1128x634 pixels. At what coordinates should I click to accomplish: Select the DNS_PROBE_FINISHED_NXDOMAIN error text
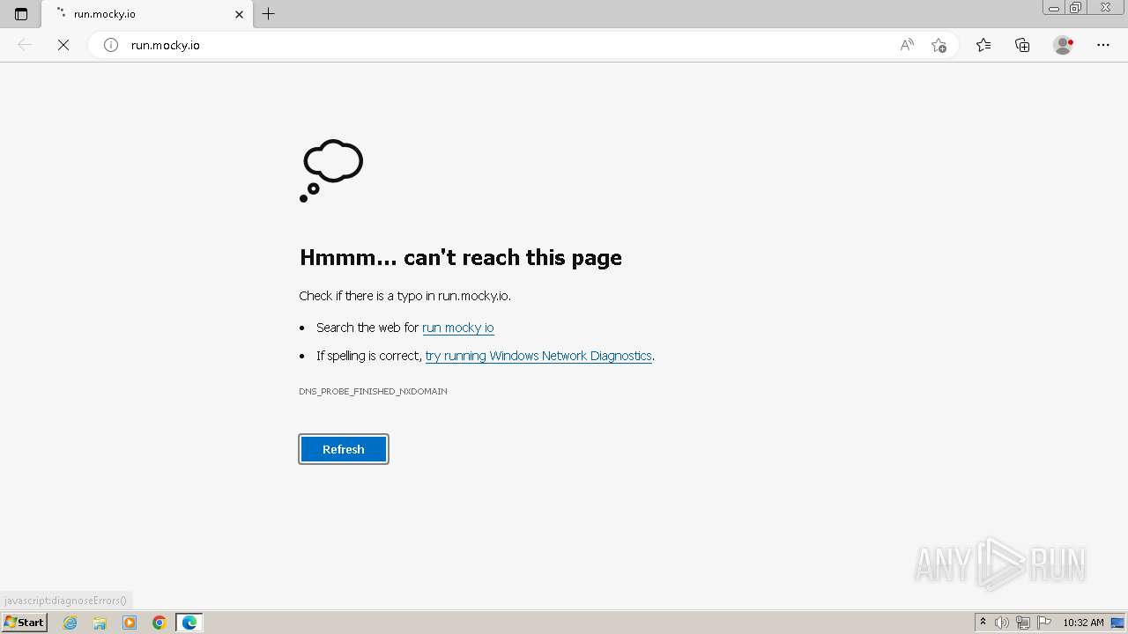tap(373, 391)
